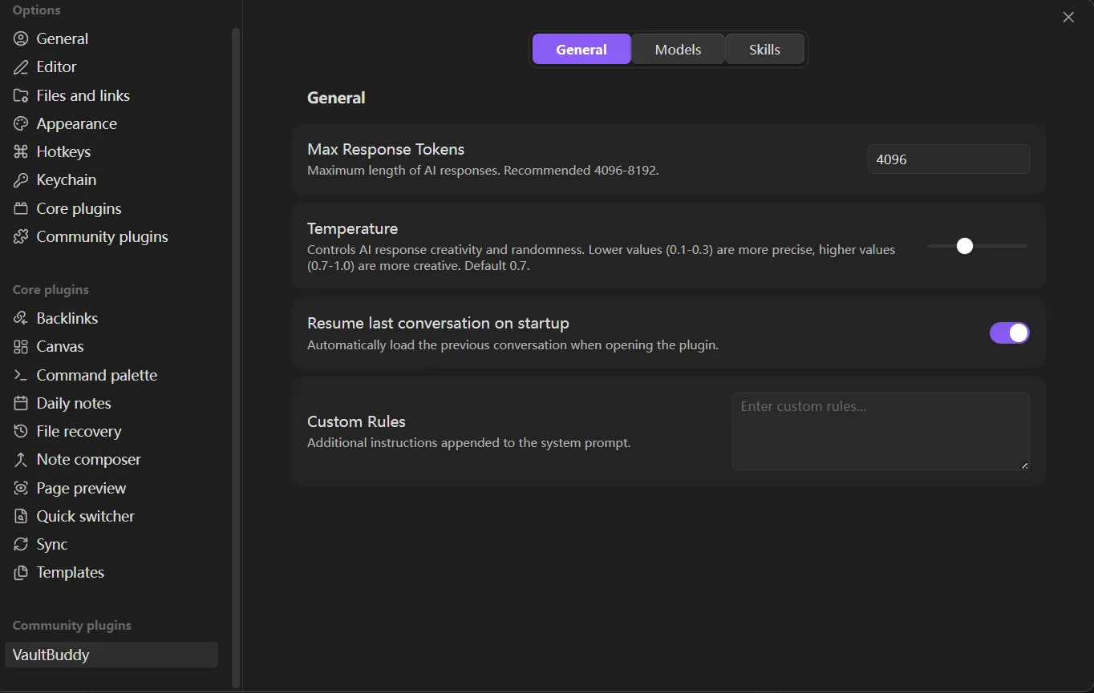1094x693 pixels.
Task: Open Quick switcher plugin options
Action: tap(111, 516)
